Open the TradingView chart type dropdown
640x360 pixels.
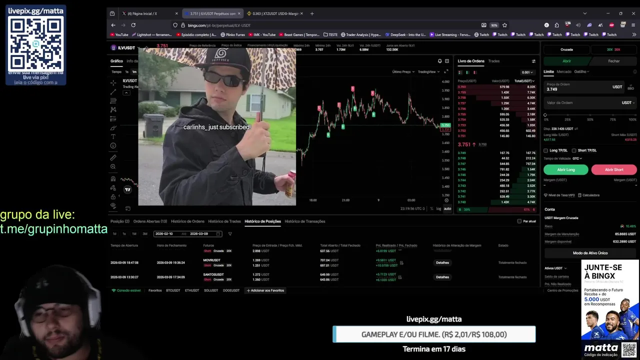click(428, 71)
